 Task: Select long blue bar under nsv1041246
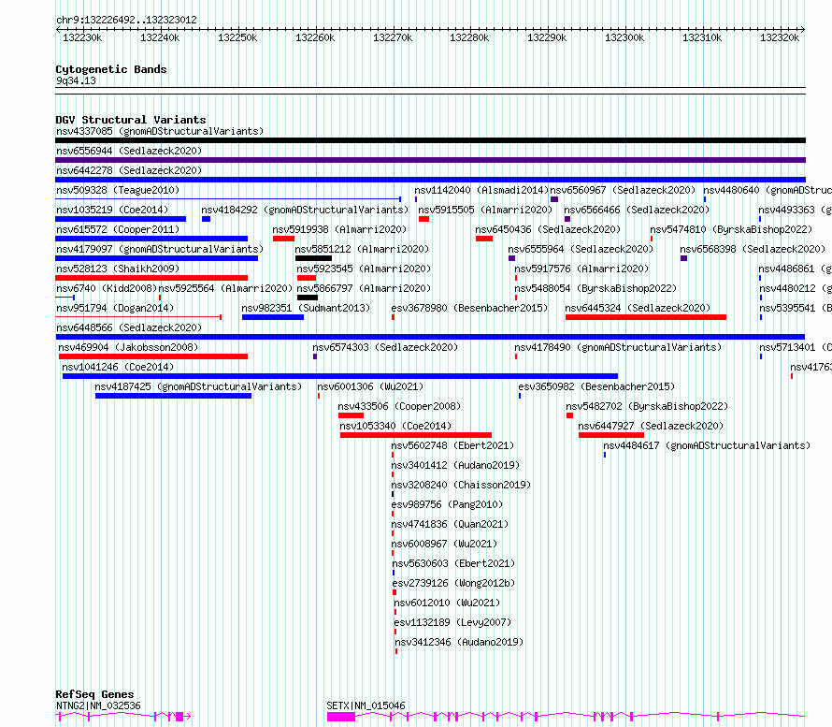340,376
